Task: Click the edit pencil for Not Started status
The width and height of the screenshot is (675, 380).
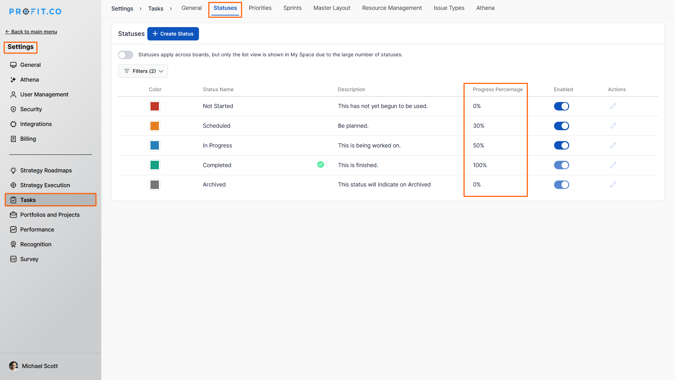Action: (x=613, y=106)
